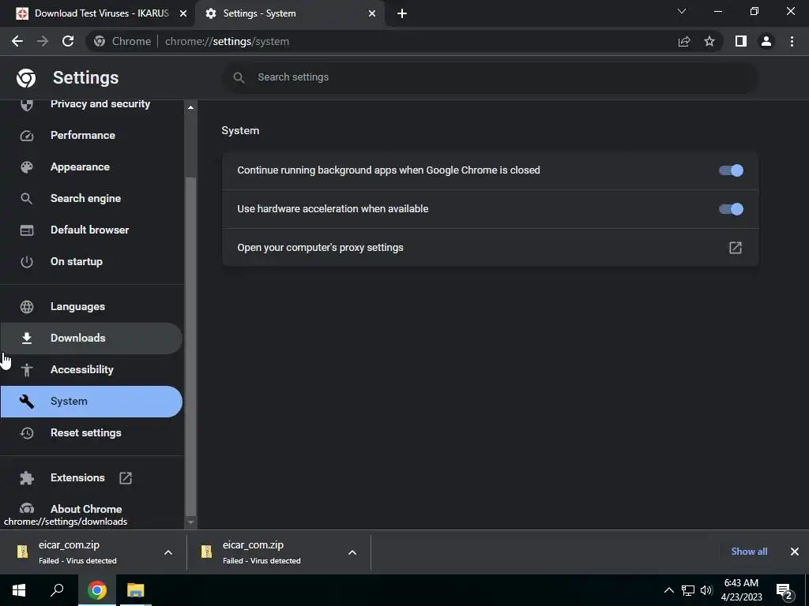Viewport: 809px width, 606px height.
Task: Toggle Continue running background apps switch
Action: pyautogui.click(x=731, y=170)
